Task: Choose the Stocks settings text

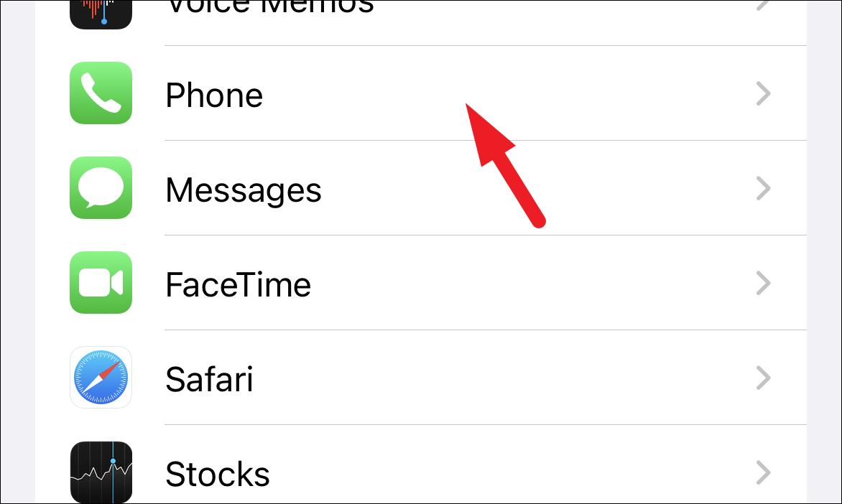Action: click(x=218, y=475)
